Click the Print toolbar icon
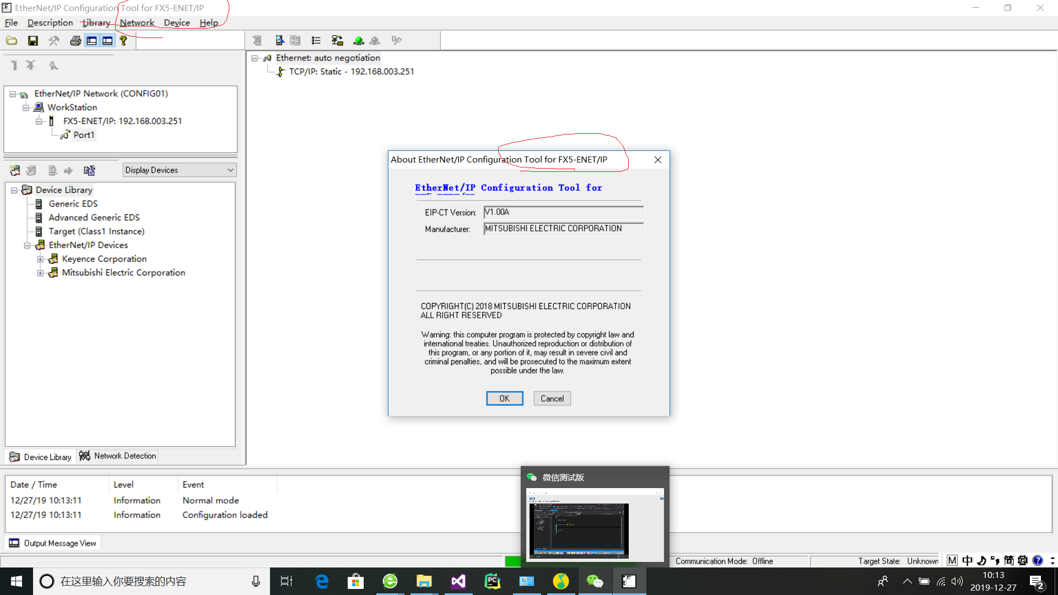Image resolution: width=1058 pixels, height=595 pixels. point(75,40)
